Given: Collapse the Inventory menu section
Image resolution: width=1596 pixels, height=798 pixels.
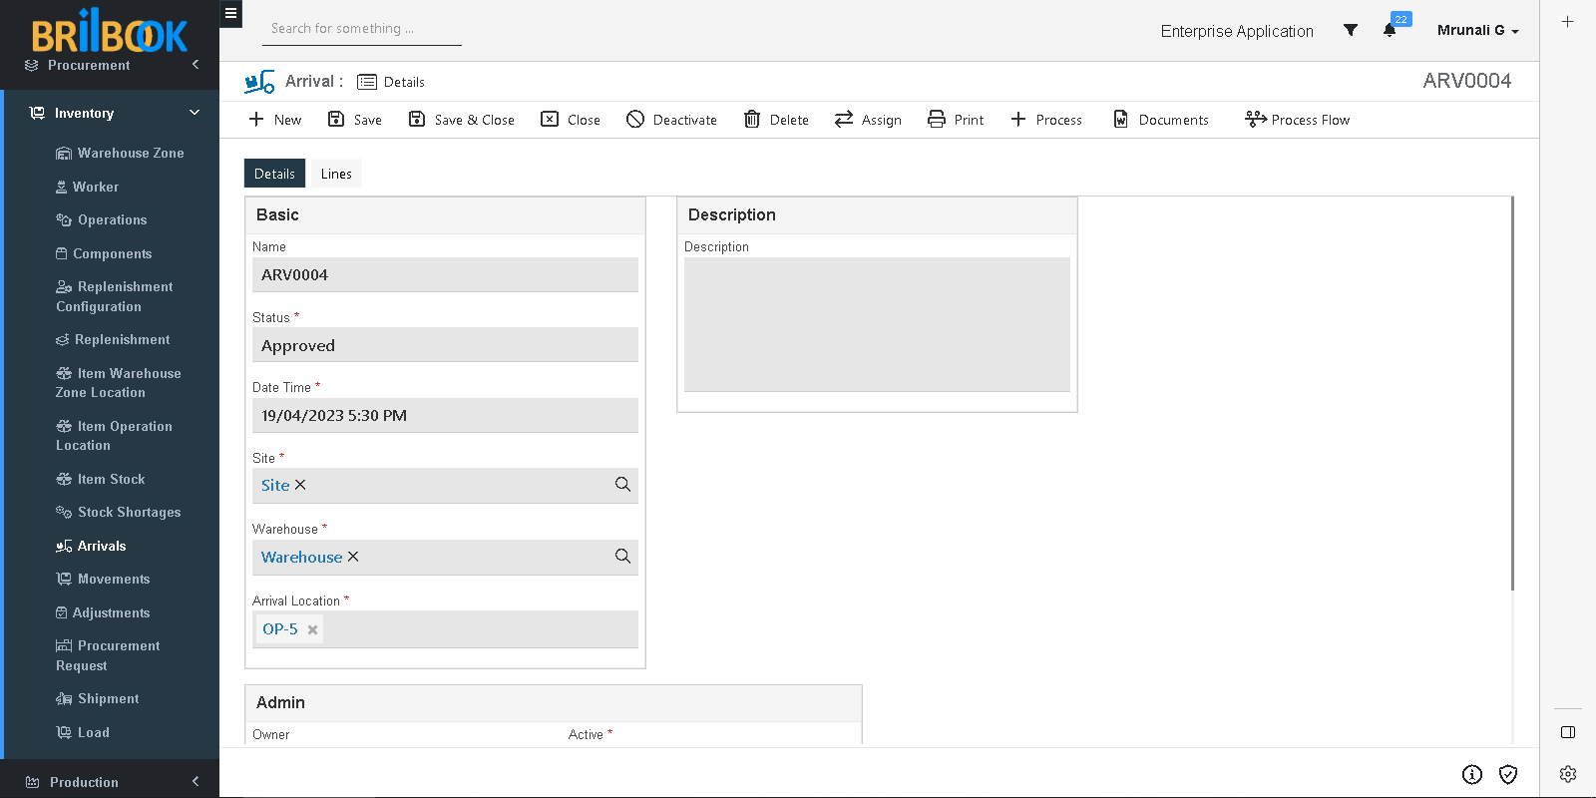Looking at the screenshot, I should pyautogui.click(x=195, y=113).
